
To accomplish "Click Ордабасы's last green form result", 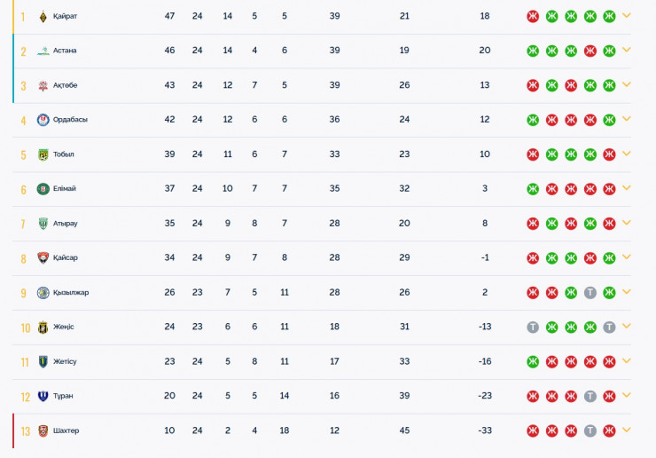I will tap(609, 120).
